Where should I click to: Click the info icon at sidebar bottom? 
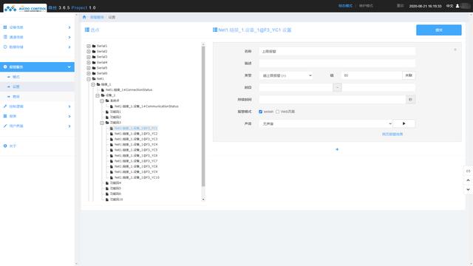click(5, 146)
